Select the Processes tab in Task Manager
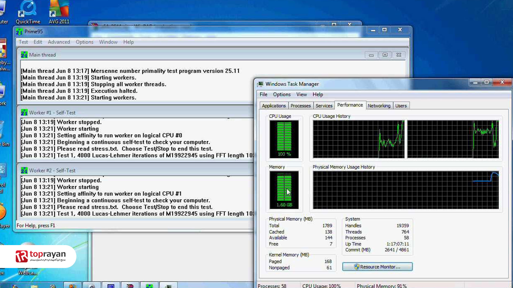This screenshot has height=288, width=513. [x=300, y=106]
